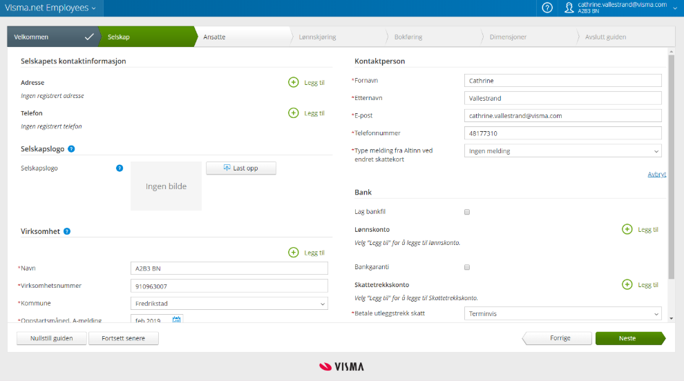Open the Bokføring wizard step
The width and height of the screenshot is (684, 381).
pos(408,37)
